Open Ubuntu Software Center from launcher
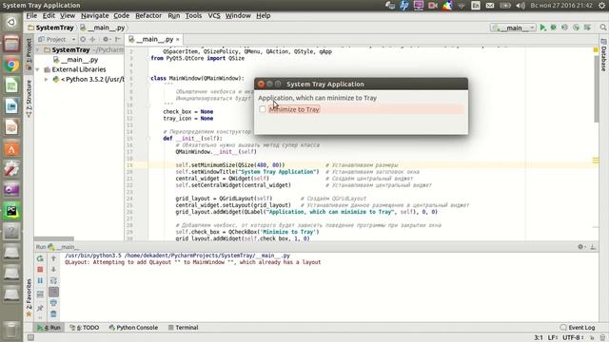609x342 pixels. click(11, 149)
